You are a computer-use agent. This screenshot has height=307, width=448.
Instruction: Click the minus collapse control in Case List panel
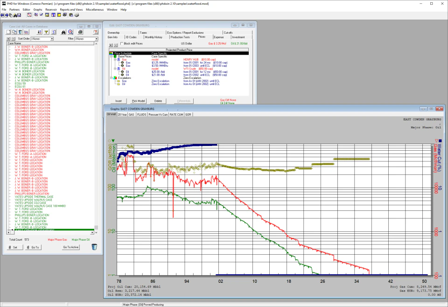pos(14,38)
